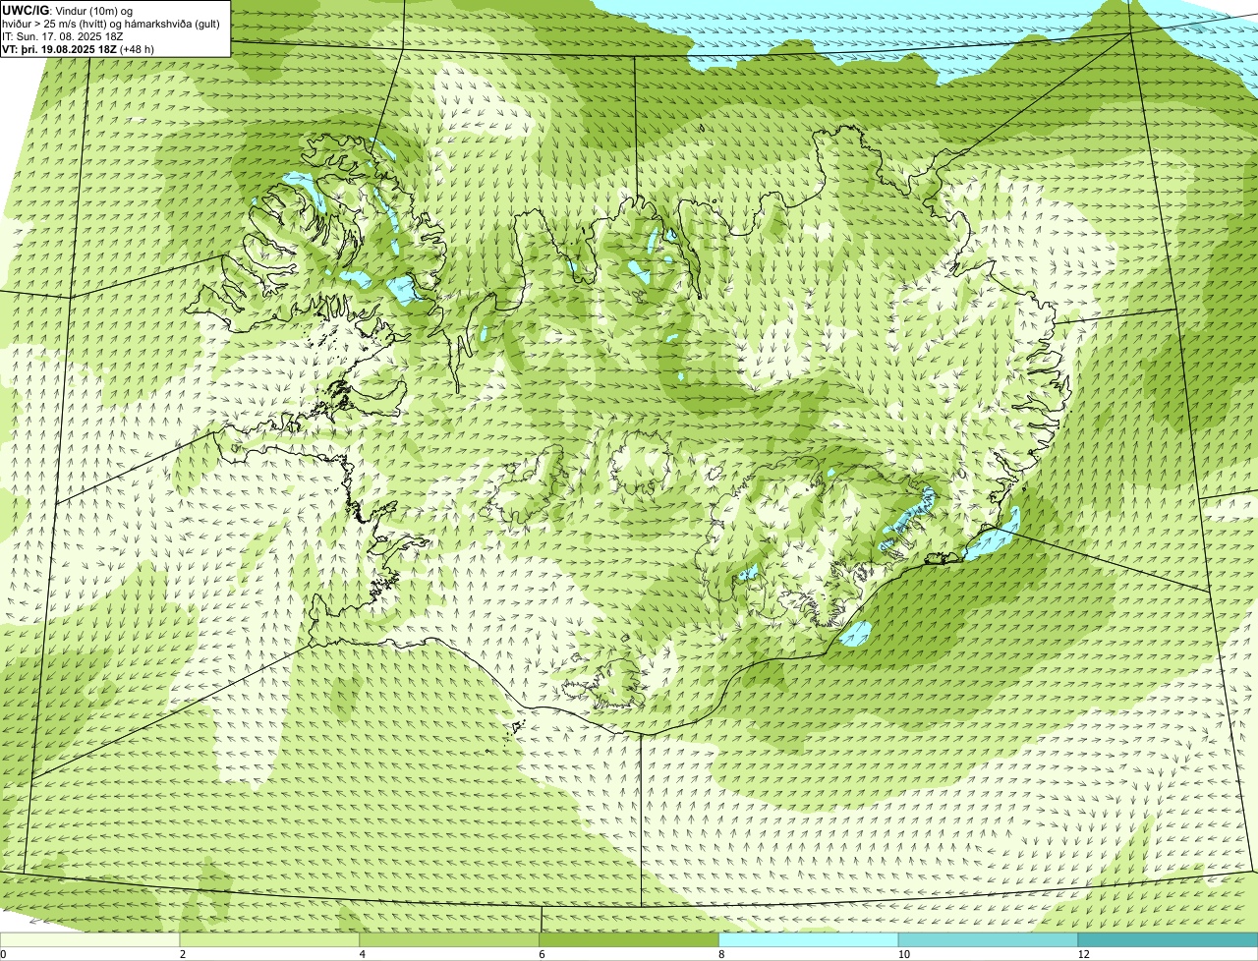1258x961 pixels.
Task: Click the 2–4 light green color scale segment
Action: 270,940
